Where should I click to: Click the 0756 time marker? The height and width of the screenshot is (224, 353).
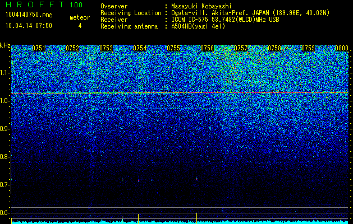click(x=207, y=48)
